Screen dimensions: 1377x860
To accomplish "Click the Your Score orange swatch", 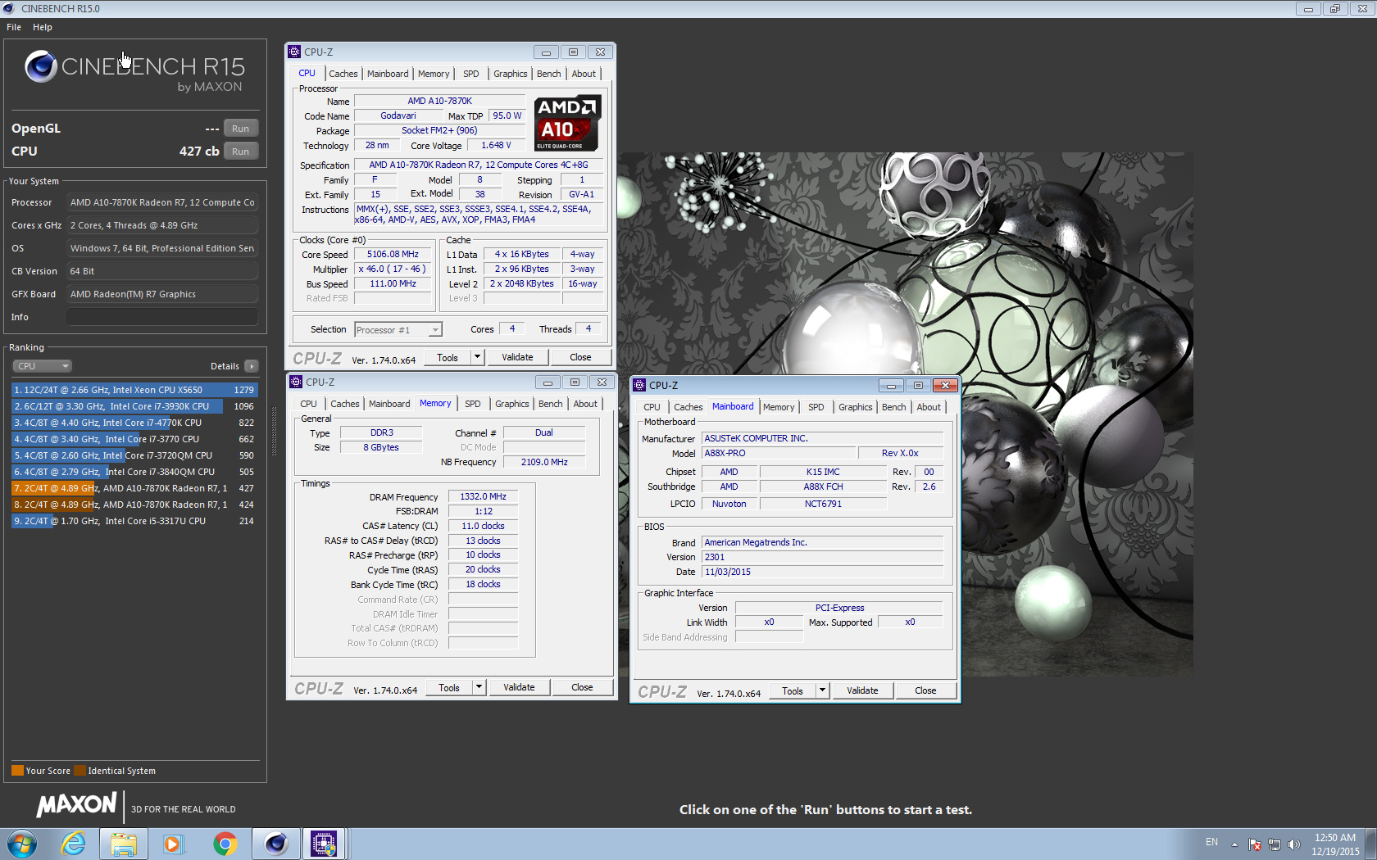I will tap(17, 771).
